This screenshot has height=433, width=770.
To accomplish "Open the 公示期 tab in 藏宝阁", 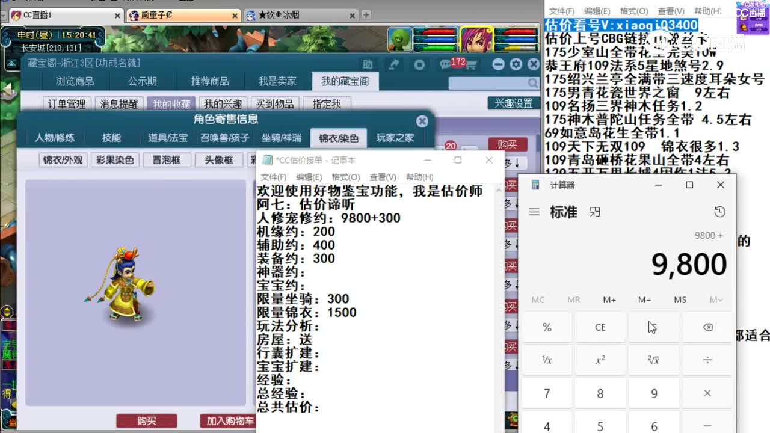I will (143, 81).
